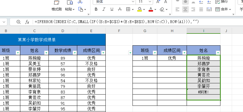The image size is (243, 112).
Task: Increase indent with right arrow icon
Action: (209, 2)
